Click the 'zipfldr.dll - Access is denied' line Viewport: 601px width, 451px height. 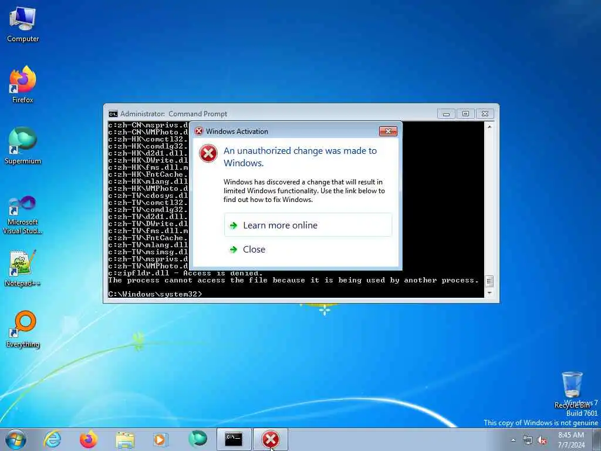pyautogui.click(x=185, y=274)
